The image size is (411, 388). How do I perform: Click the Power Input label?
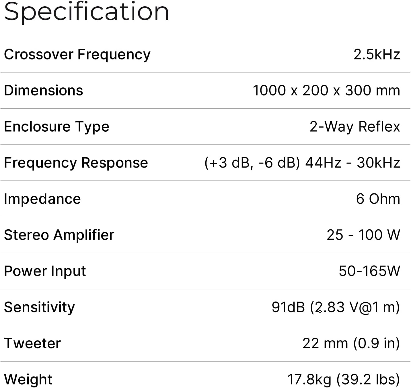pos(45,271)
